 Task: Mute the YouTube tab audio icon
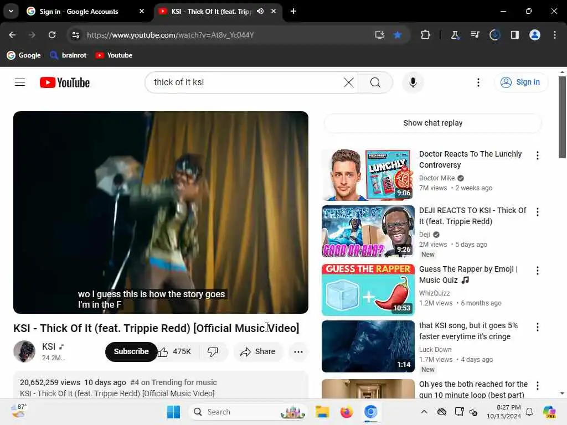[x=260, y=11]
